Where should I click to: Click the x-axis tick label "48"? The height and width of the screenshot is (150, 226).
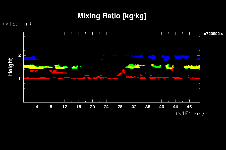point(189,107)
